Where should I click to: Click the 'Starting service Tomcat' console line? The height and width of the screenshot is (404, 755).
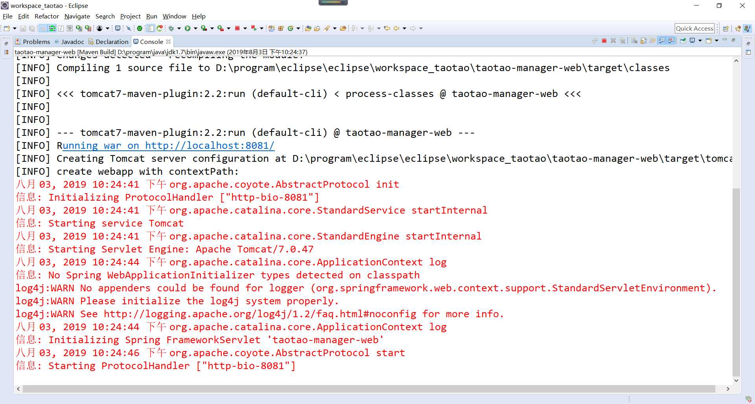99,223
